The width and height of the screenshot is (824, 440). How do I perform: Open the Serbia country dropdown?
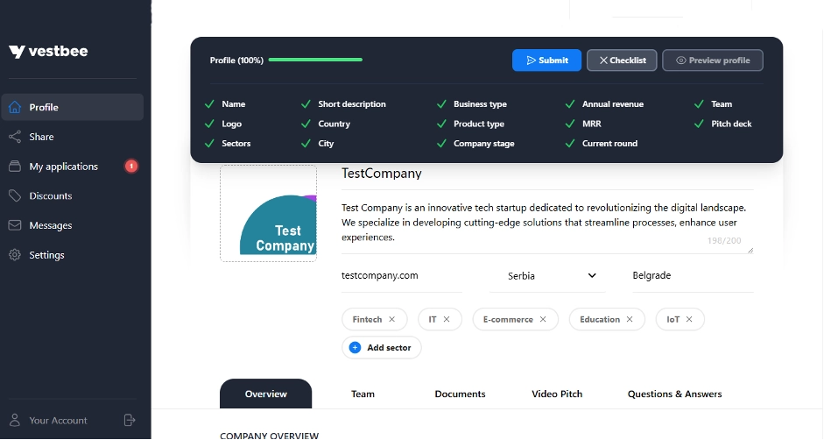[547, 276]
